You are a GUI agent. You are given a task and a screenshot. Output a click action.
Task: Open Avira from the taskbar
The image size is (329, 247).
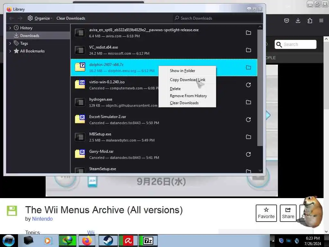(x=128, y=241)
